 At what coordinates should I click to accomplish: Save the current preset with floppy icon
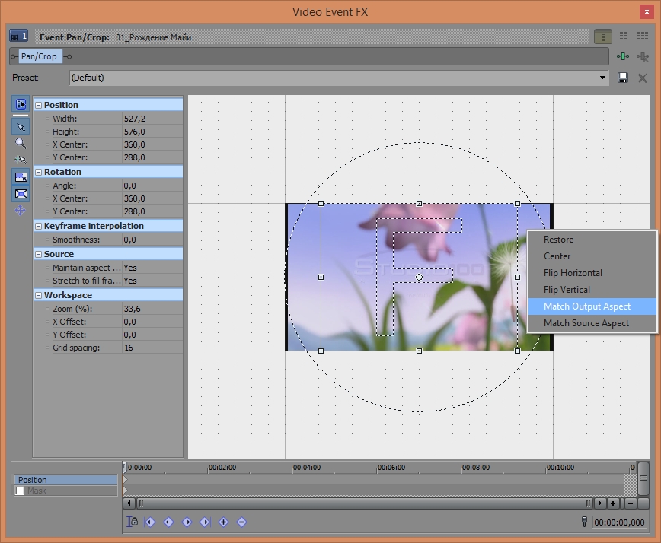(623, 78)
